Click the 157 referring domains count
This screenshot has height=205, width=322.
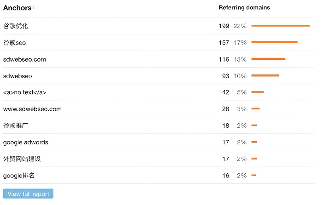[x=224, y=43]
